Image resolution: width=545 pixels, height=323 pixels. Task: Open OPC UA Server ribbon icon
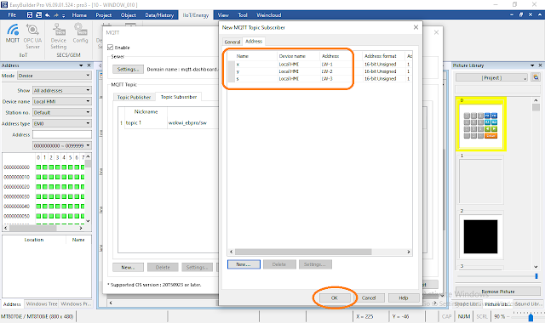pos(32,36)
